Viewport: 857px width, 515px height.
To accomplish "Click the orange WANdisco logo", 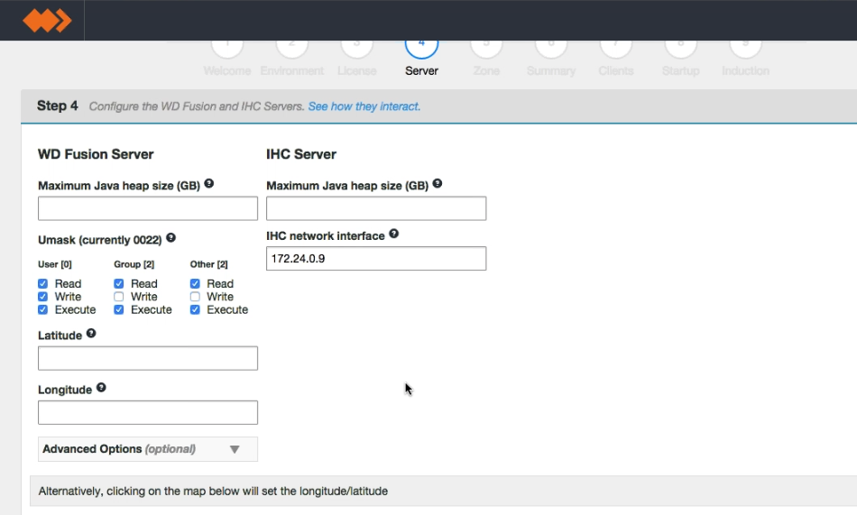I will pyautogui.click(x=47, y=21).
